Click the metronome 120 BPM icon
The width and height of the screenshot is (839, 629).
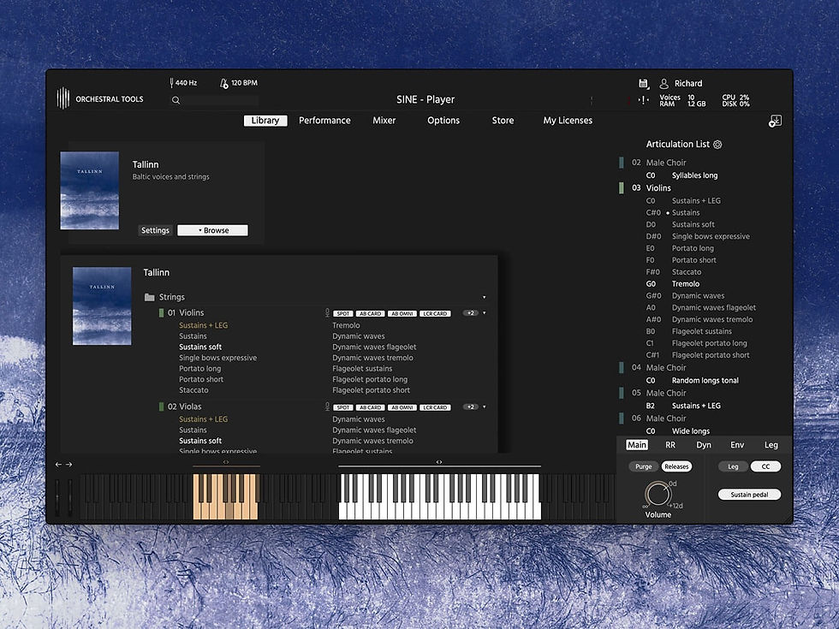(223, 83)
